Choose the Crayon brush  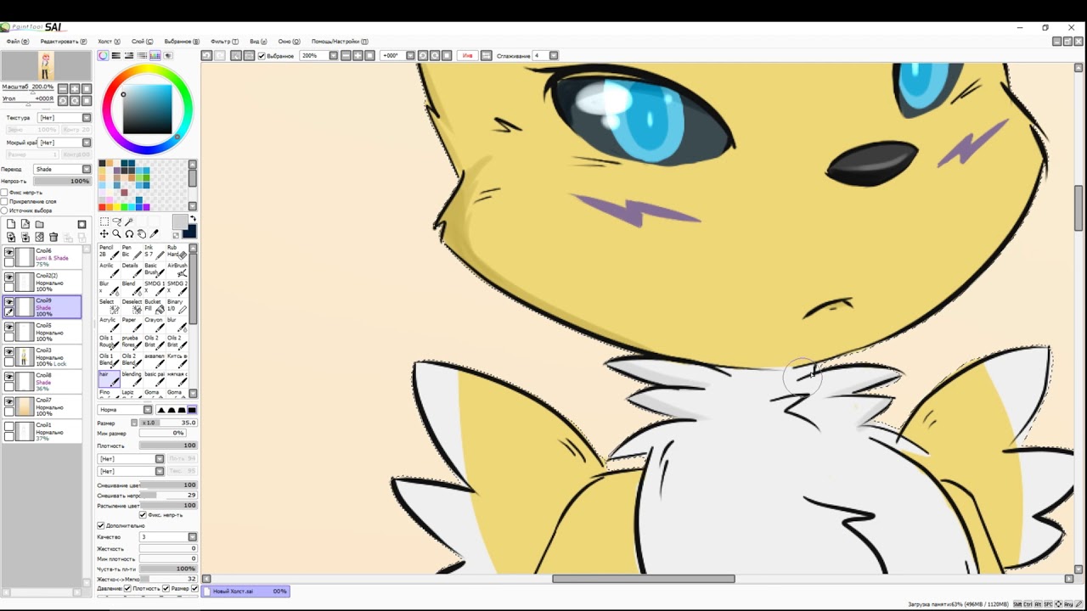[x=154, y=324]
